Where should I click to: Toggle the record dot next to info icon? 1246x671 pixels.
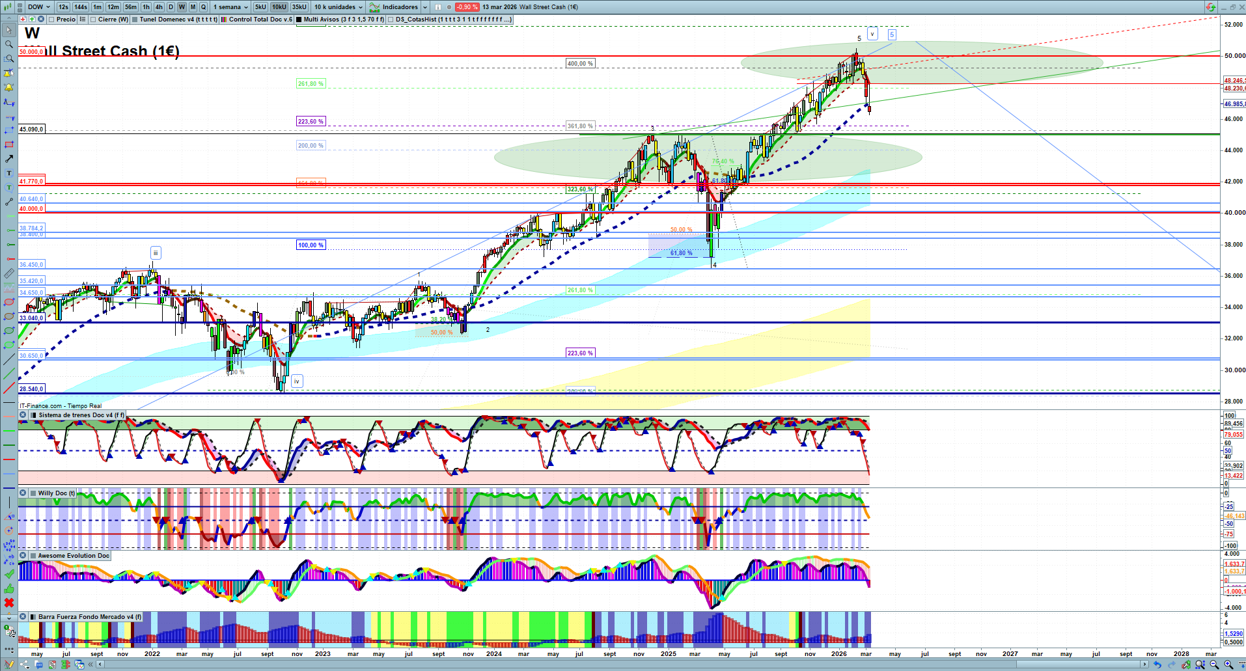point(449,7)
